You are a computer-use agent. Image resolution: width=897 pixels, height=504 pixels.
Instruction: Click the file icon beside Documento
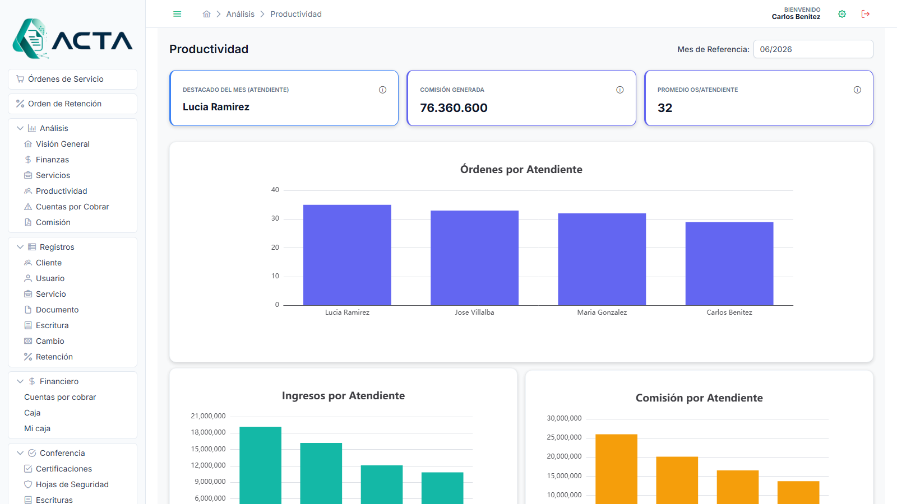pos(28,310)
